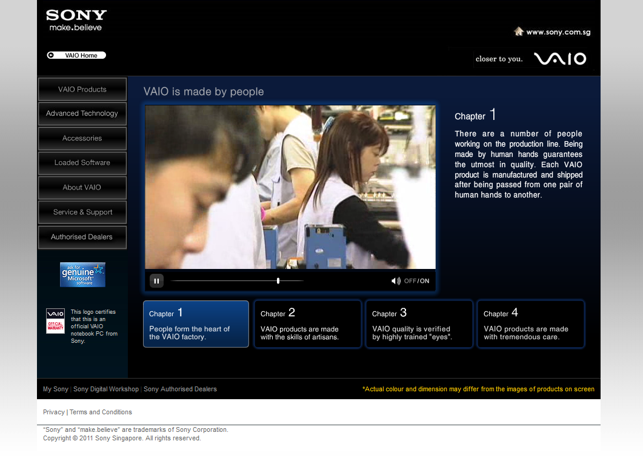The width and height of the screenshot is (643, 464).
Task: Go to VAIO Home
Action: point(76,55)
